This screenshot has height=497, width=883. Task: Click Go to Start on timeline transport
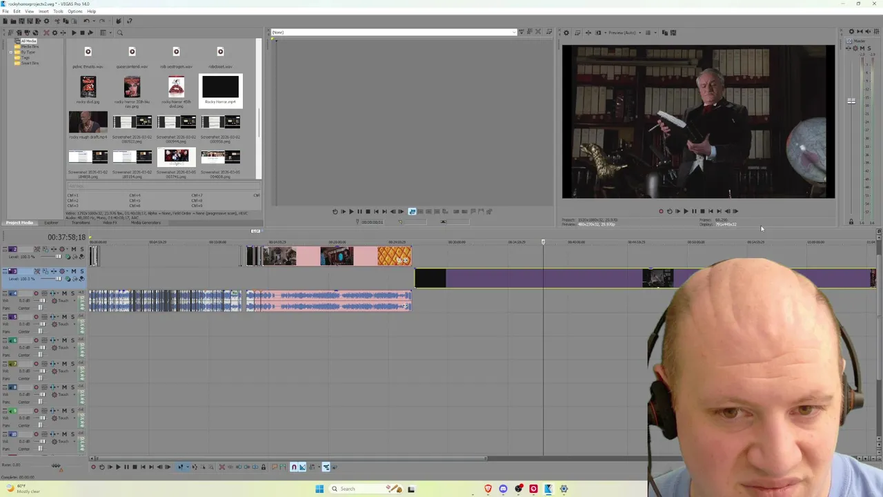[x=143, y=467]
